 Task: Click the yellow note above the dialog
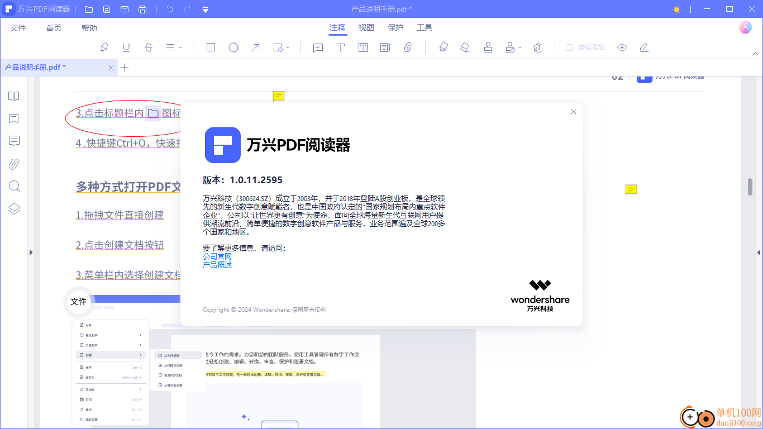click(x=279, y=96)
